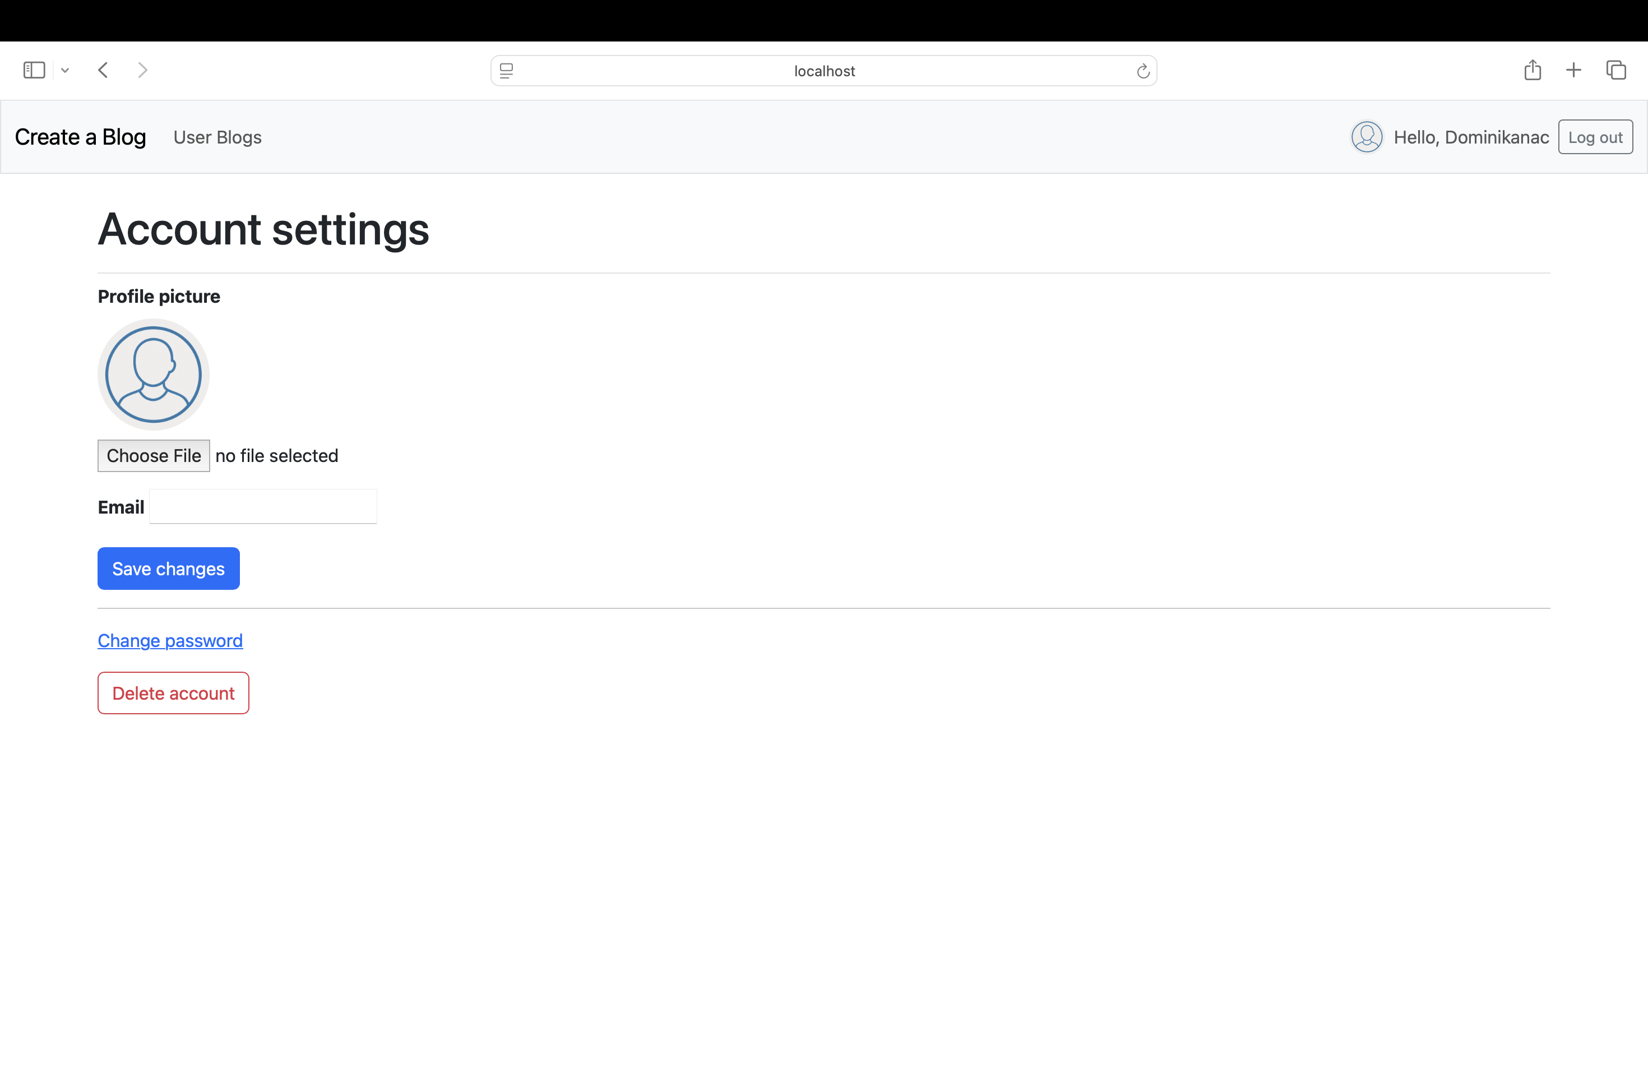Screen dimensions: 1648x1072
Task: Choose a file for profile picture
Action: [x=153, y=456]
